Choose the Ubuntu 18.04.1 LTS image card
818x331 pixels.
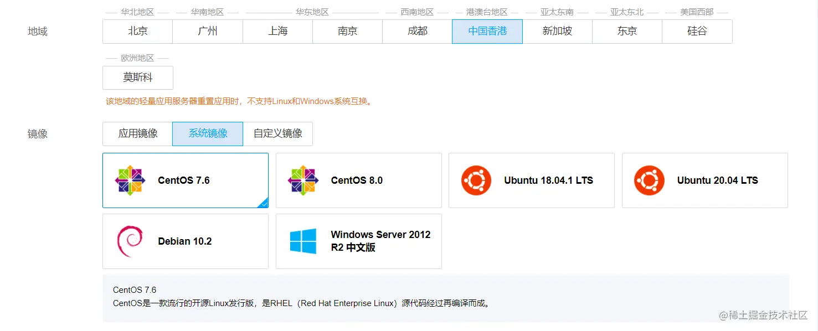pos(532,180)
